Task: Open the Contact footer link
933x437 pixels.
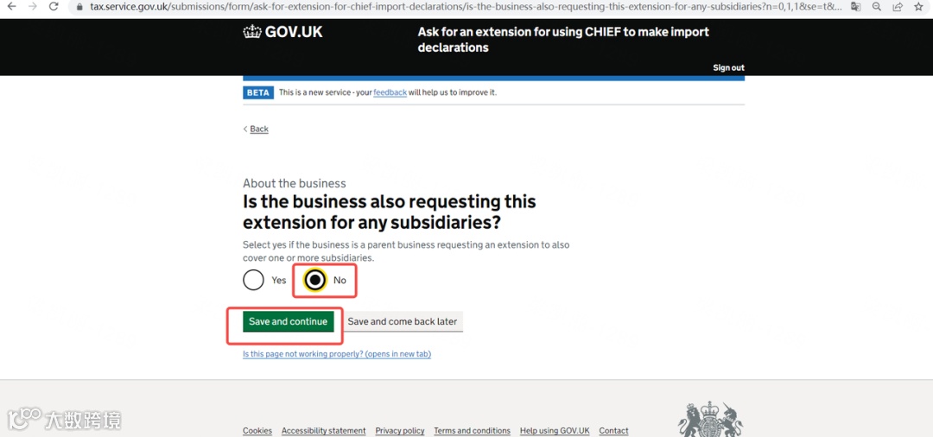Action: point(613,430)
